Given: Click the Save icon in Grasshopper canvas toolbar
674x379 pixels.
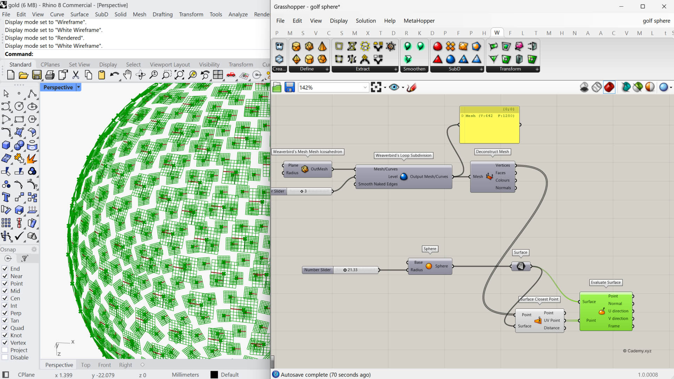Looking at the screenshot, I should click(289, 87).
